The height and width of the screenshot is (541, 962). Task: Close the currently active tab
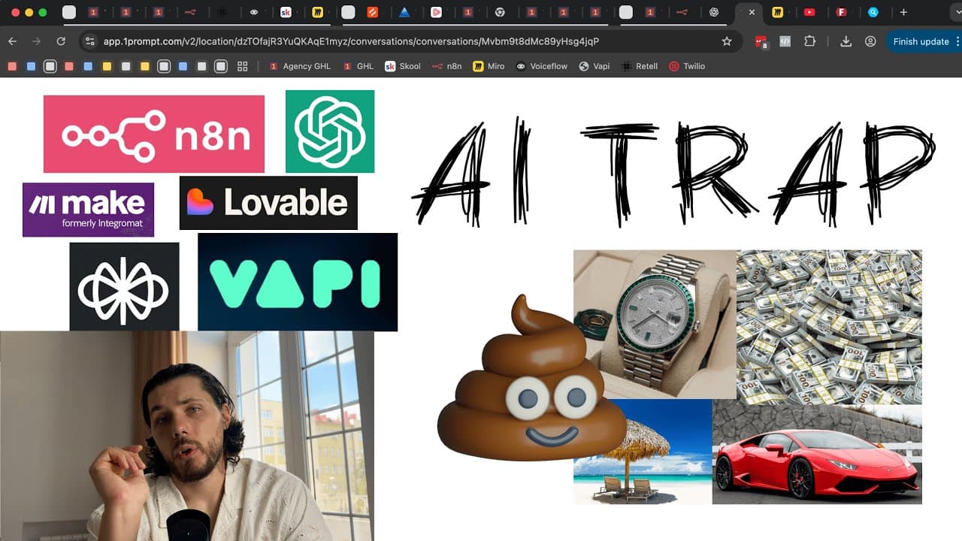pos(752,12)
